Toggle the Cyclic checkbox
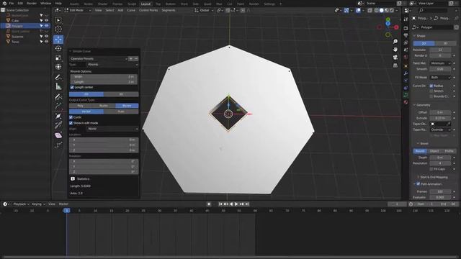Viewport: 461px width, 259px height. (x=71, y=117)
